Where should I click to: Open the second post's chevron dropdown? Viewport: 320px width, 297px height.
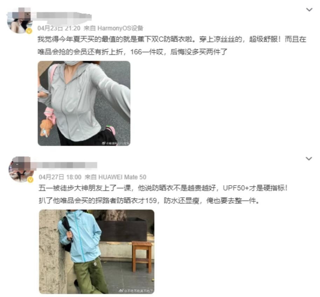pyautogui.click(x=309, y=159)
